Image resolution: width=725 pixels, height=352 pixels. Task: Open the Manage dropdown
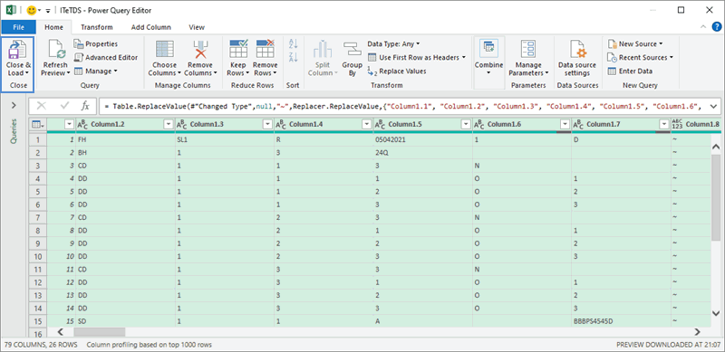(x=96, y=71)
